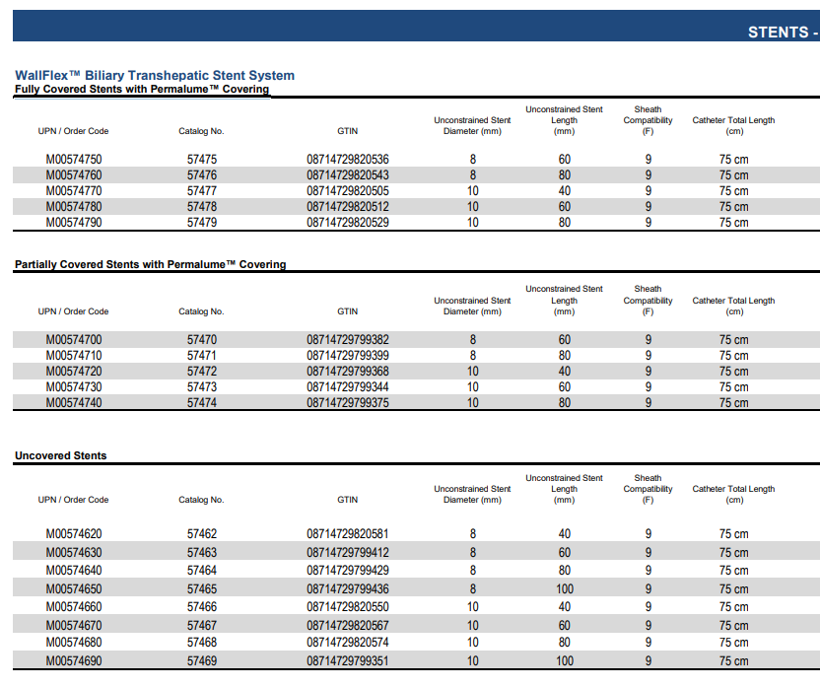Select catalog number 57477

(201, 191)
